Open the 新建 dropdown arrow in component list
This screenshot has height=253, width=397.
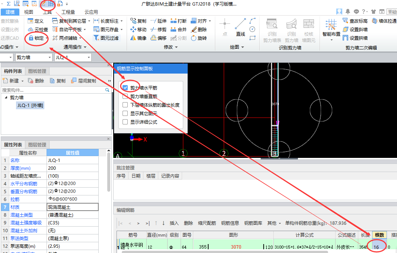click(22, 81)
